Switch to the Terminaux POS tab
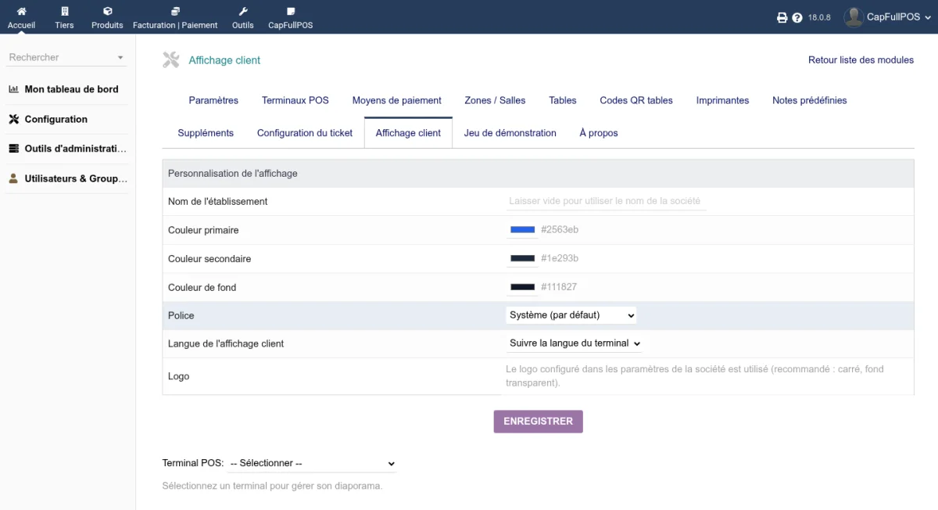 [295, 100]
